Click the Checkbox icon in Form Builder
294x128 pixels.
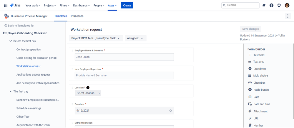(x=250, y=83)
